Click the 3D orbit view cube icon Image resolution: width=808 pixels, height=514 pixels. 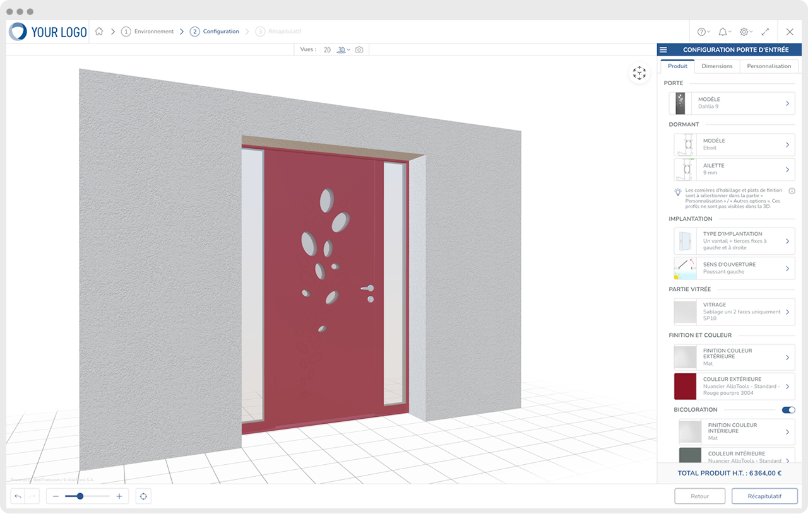click(x=639, y=73)
